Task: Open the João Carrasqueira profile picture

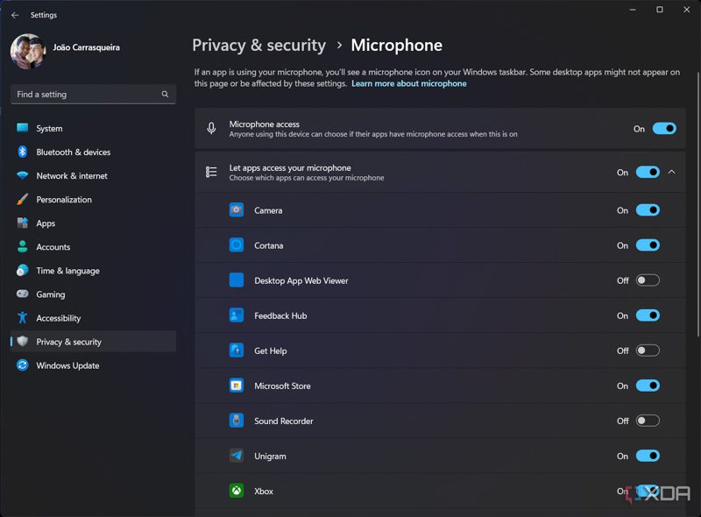Action: pyautogui.click(x=28, y=52)
